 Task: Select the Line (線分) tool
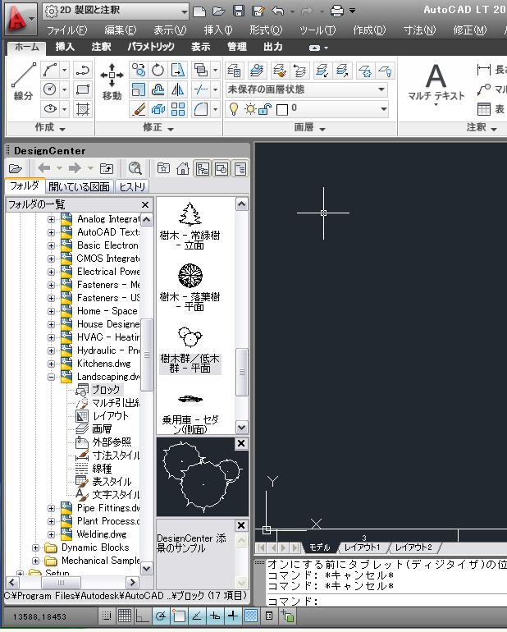[23, 82]
